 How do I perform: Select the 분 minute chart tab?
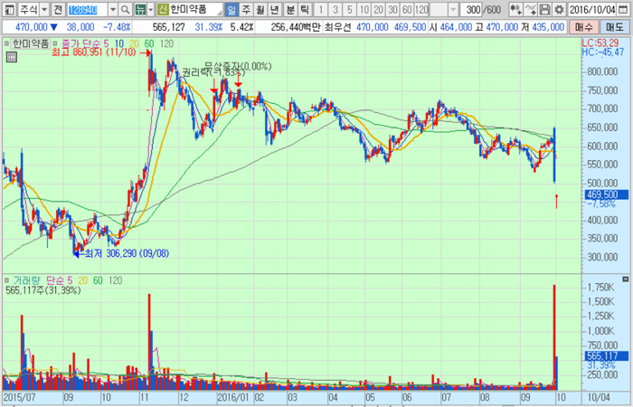point(290,9)
